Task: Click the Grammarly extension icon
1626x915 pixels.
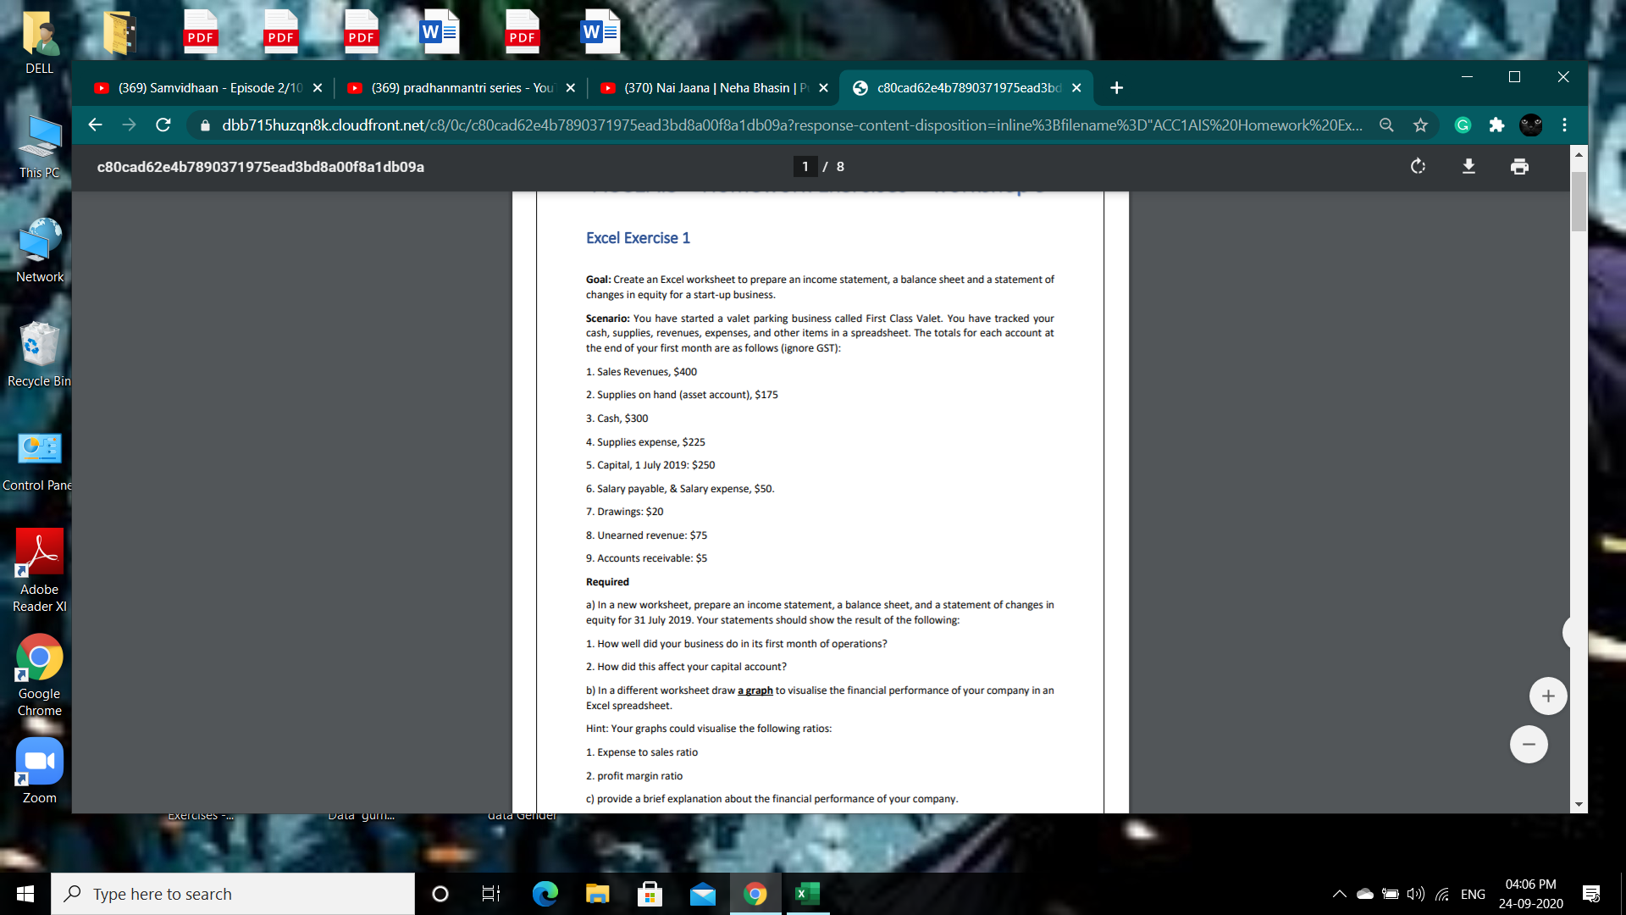Action: (x=1463, y=125)
